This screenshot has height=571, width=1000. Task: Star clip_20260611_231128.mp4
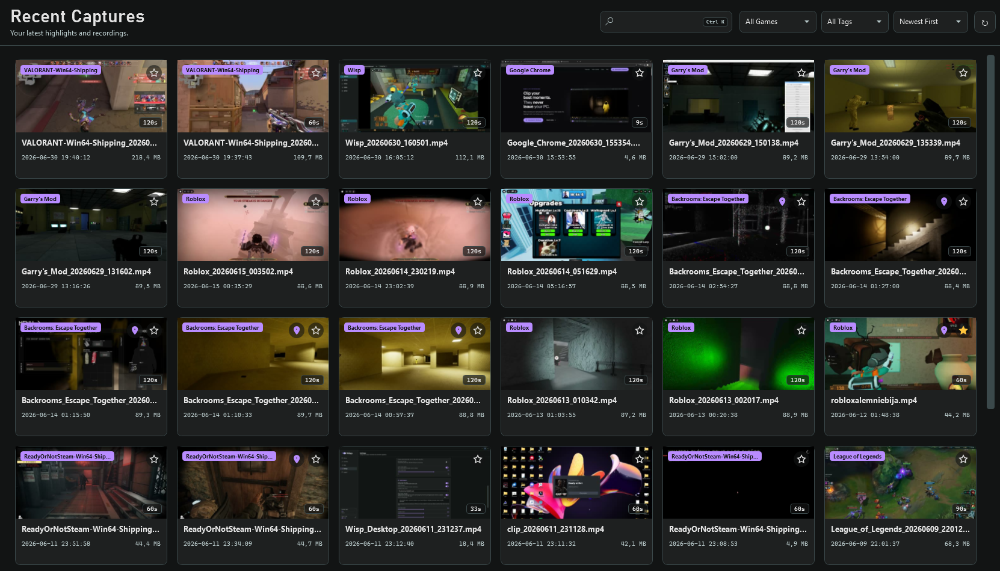(640, 459)
